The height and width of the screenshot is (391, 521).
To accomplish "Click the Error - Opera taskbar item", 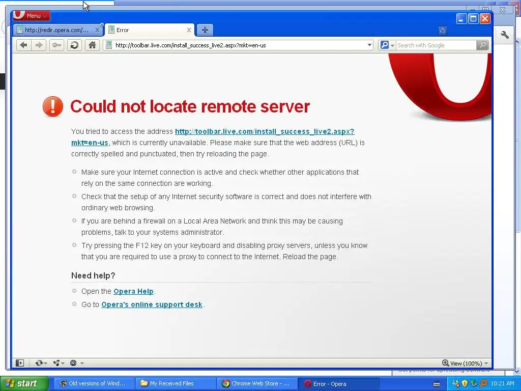I will (338, 384).
